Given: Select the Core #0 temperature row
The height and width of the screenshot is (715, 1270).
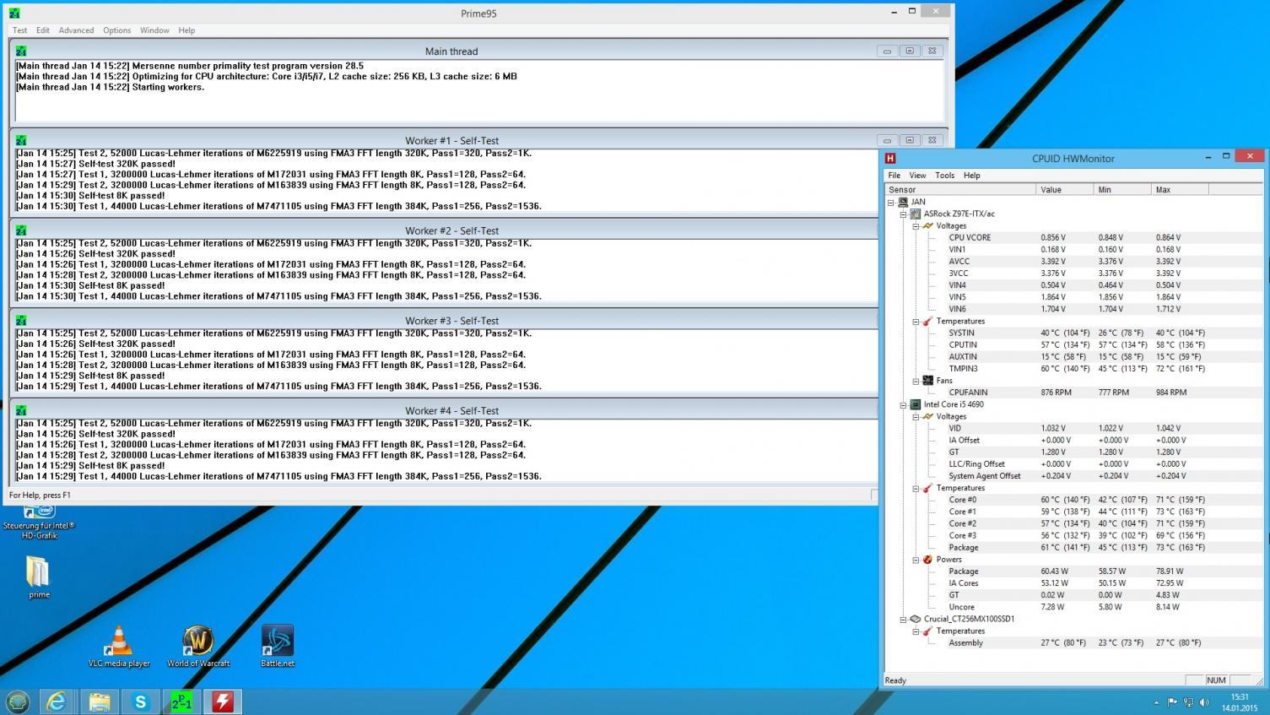Looking at the screenshot, I should tap(1073, 500).
